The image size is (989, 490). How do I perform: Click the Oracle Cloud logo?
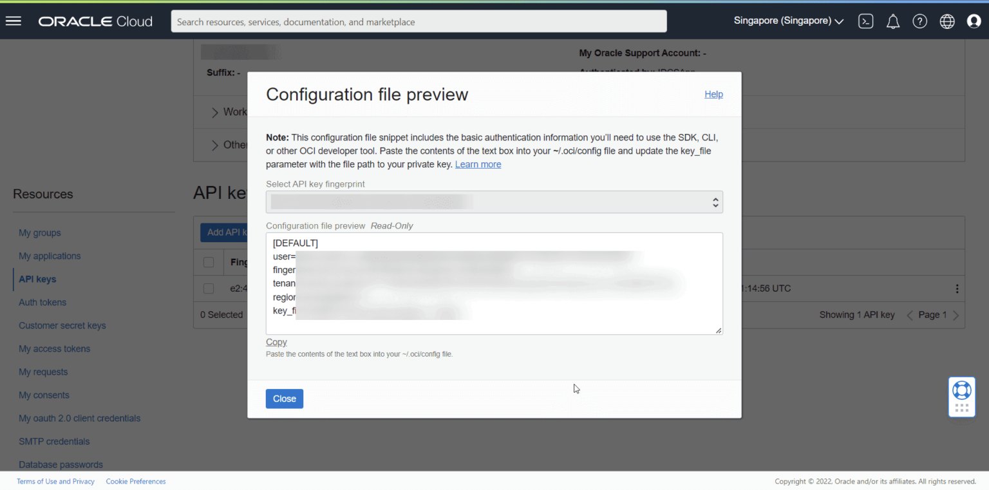coord(95,21)
